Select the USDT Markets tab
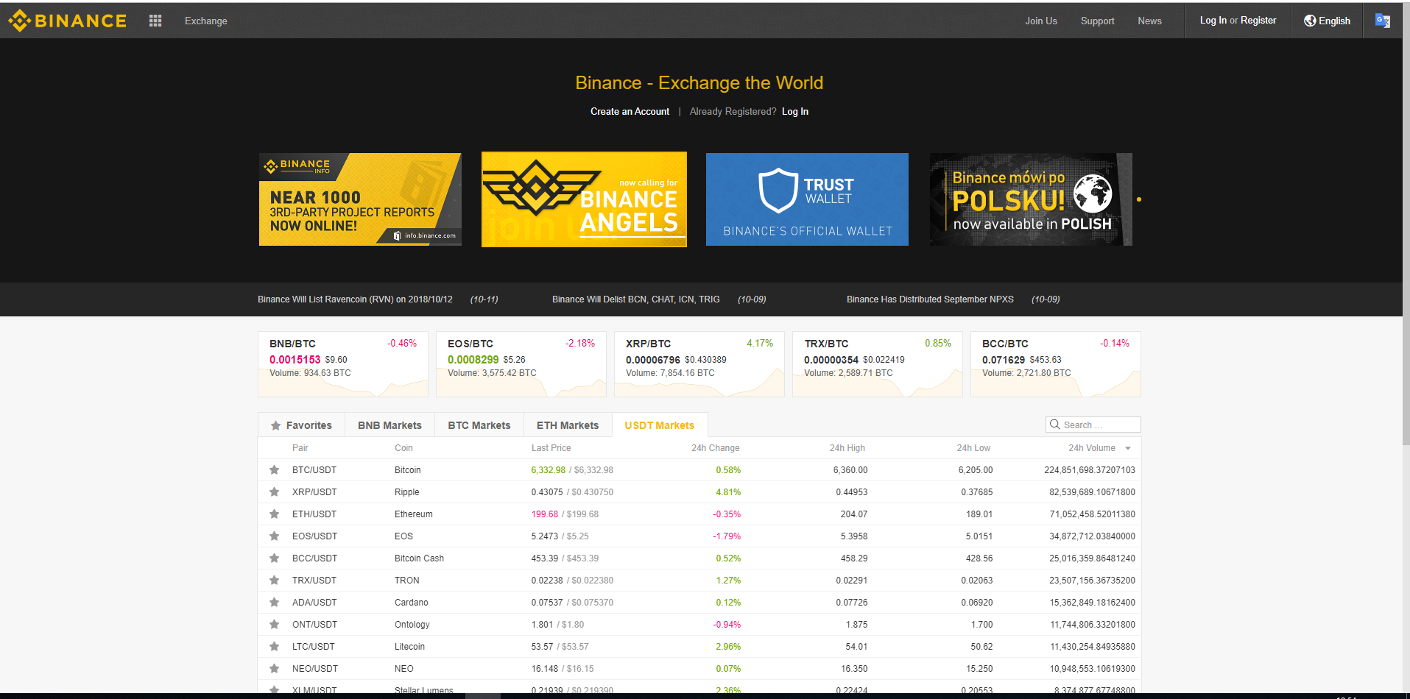Image resolution: width=1410 pixels, height=699 pixels. click(660, 425)
